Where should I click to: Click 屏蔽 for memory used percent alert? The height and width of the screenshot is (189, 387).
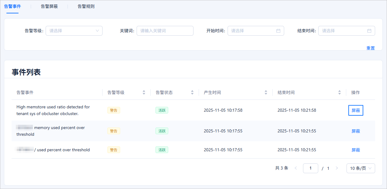click(x=355, y=131)
